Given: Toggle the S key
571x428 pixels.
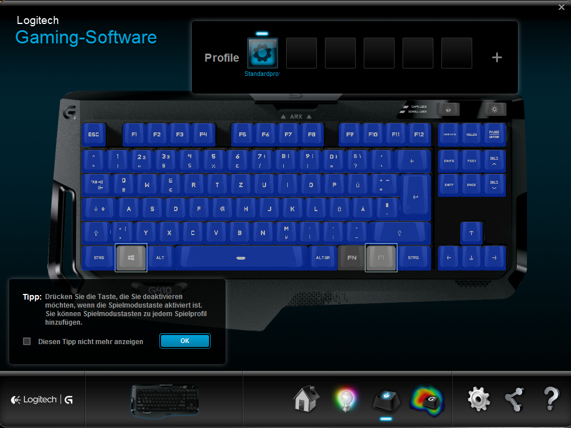Looking at the screenshot, I should coord(152,209).
